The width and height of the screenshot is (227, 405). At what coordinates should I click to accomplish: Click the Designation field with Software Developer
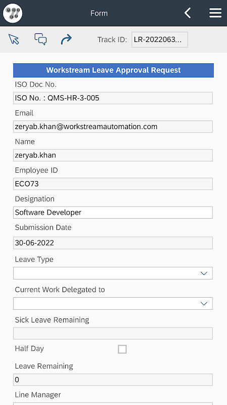click(x=113, y=212)
